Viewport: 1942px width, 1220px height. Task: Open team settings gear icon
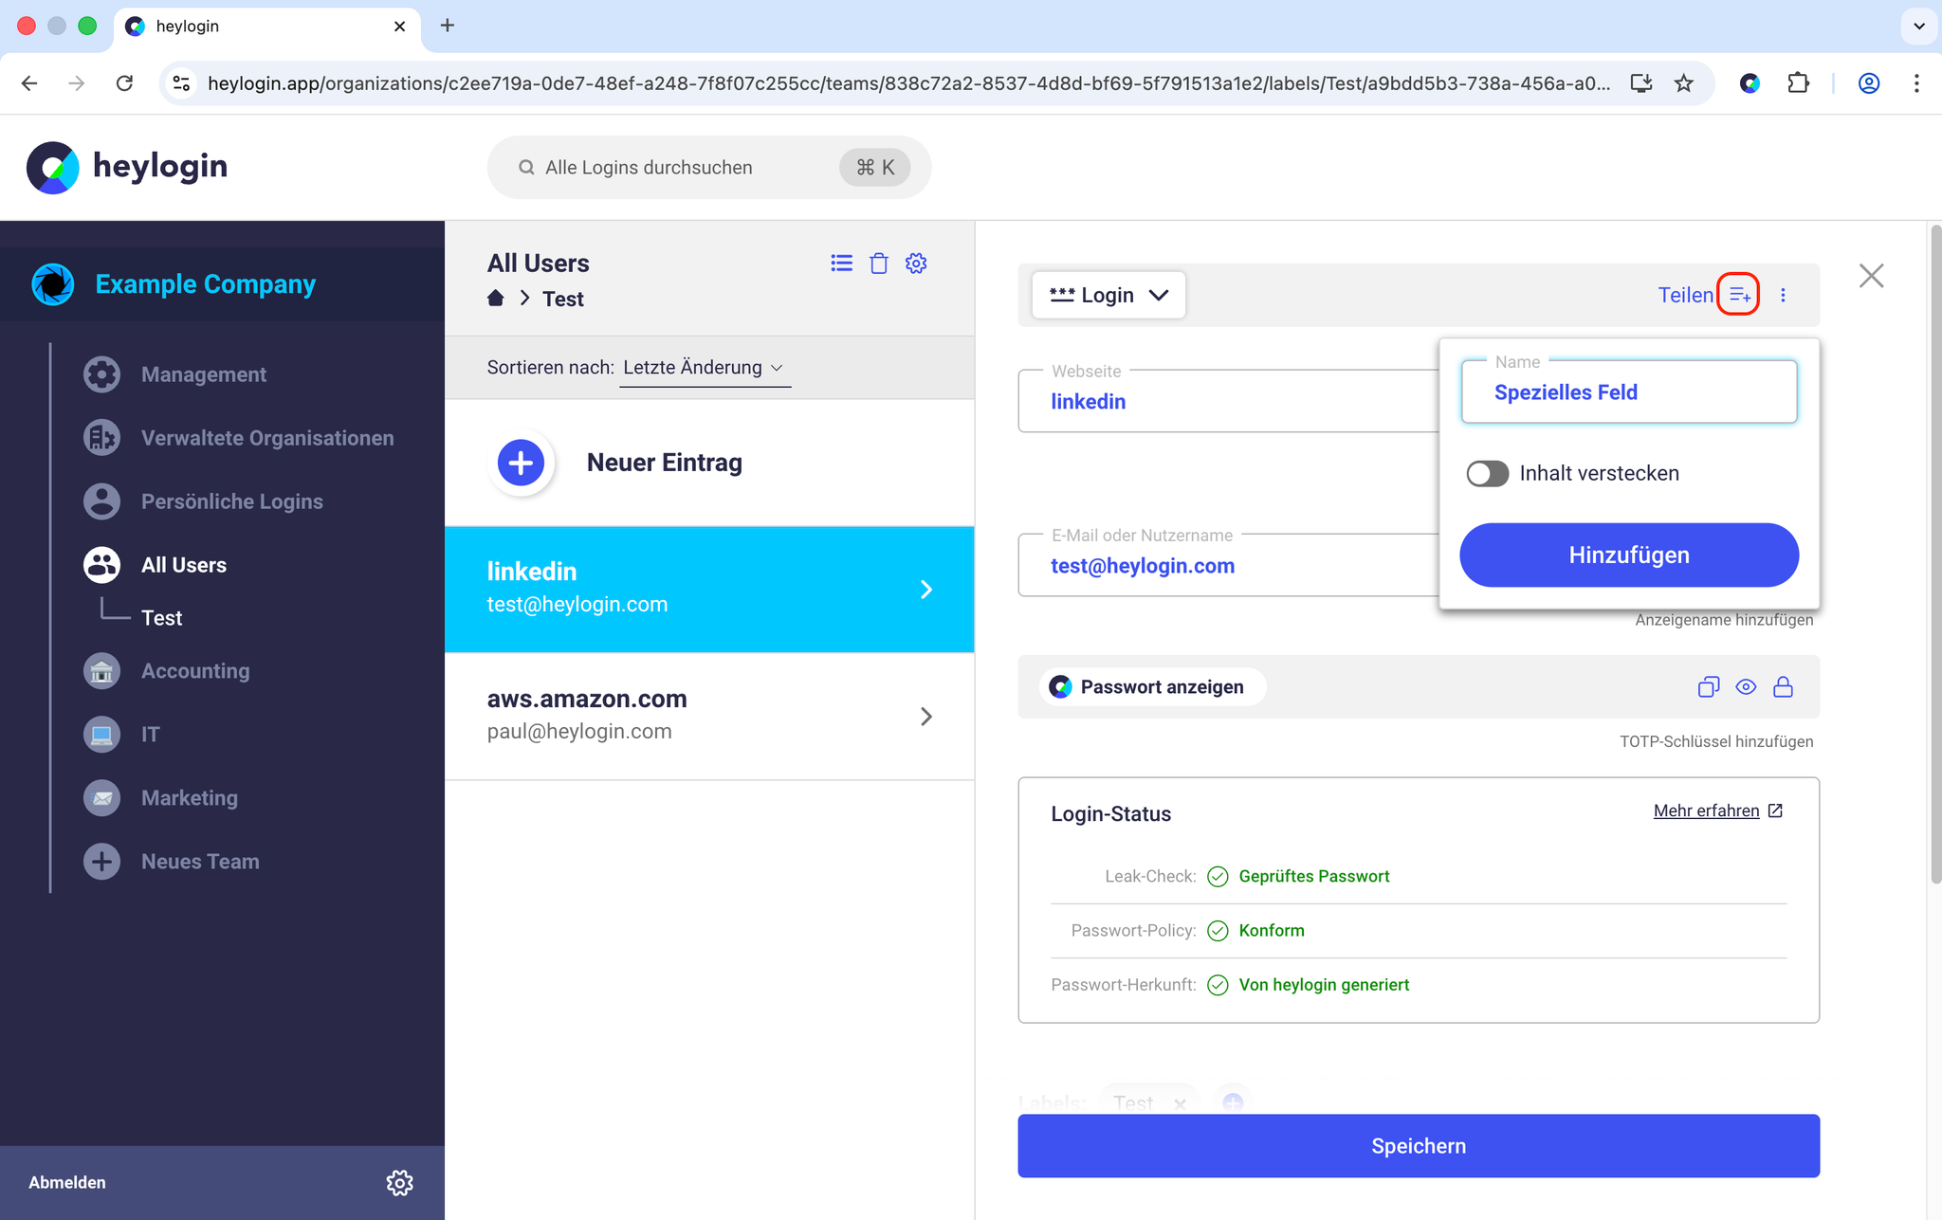click(915, 264)
